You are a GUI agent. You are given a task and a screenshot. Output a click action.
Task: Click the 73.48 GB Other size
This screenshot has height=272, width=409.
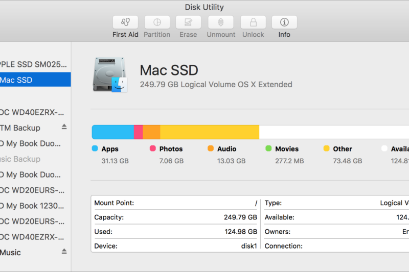click(348, 161)
